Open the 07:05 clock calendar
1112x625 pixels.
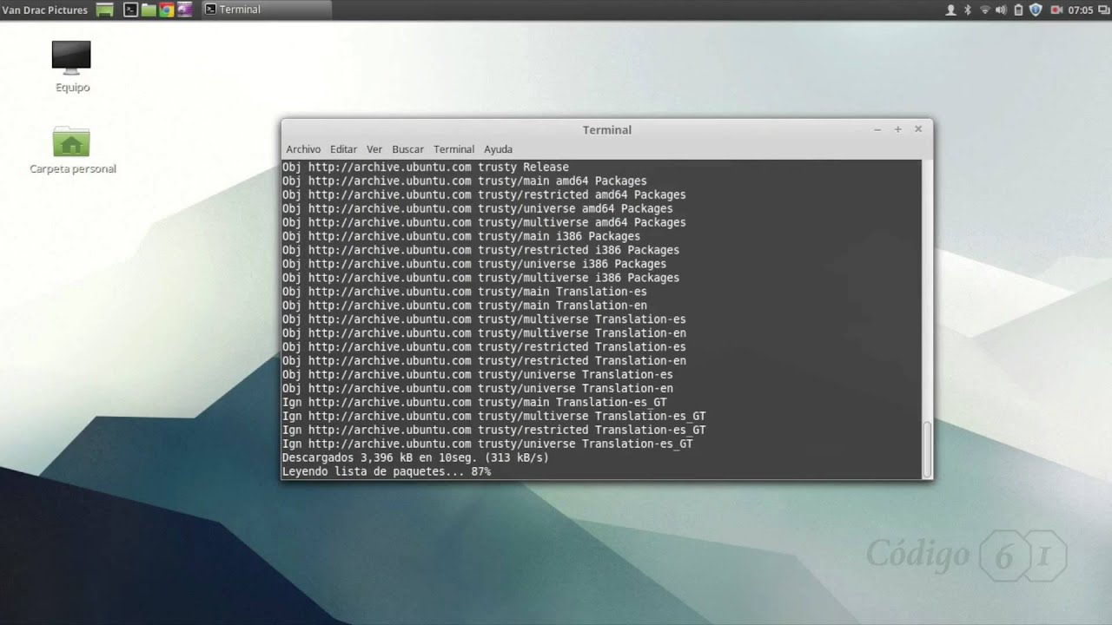[1081, 10]
